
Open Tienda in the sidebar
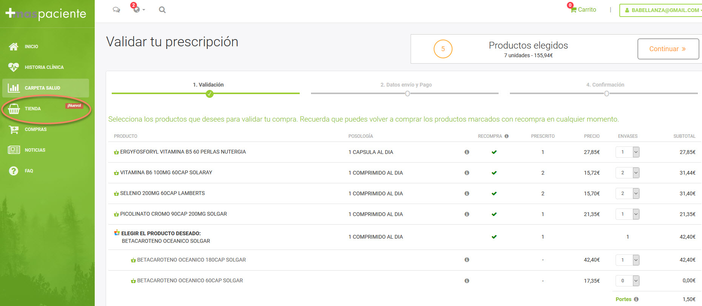tap(46, 109)
